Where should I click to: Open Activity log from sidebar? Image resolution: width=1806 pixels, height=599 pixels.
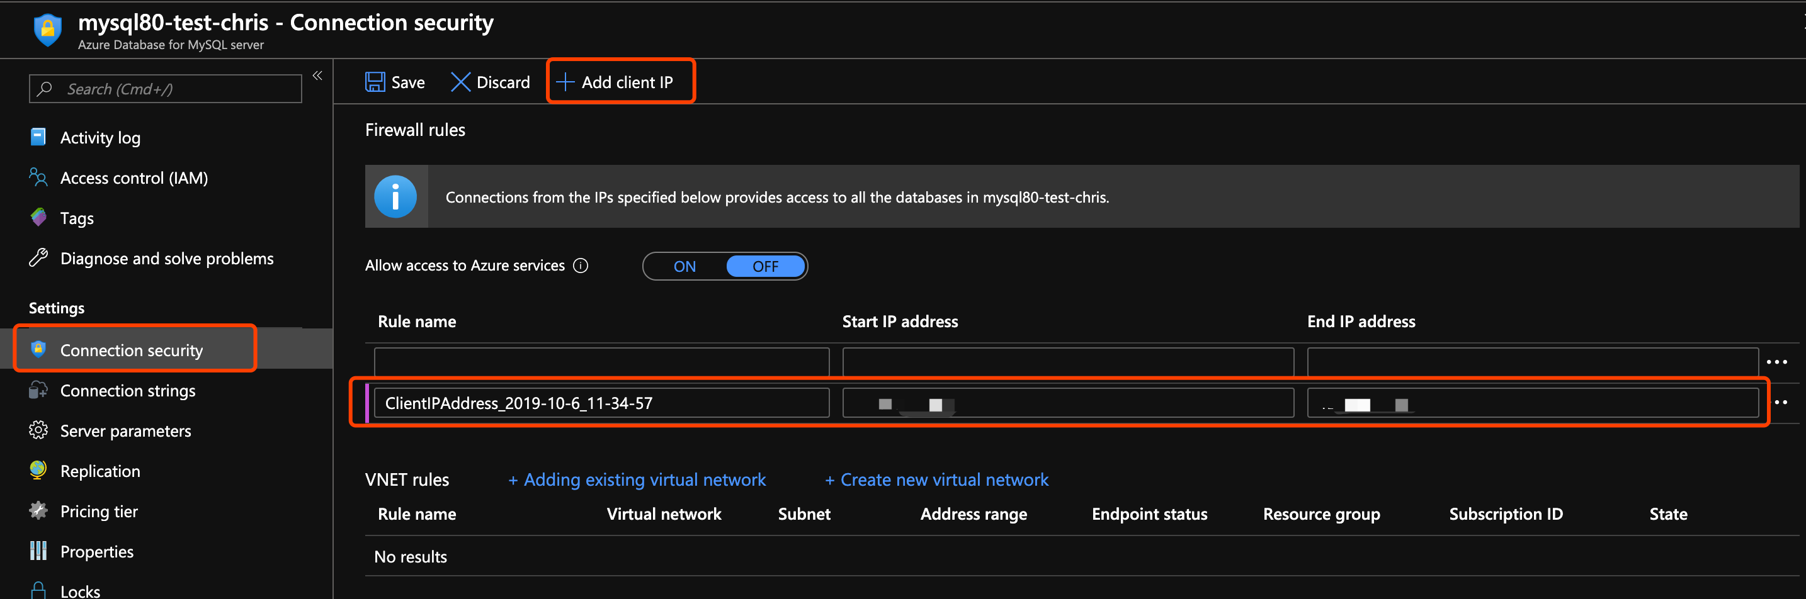tap(99, 137)
